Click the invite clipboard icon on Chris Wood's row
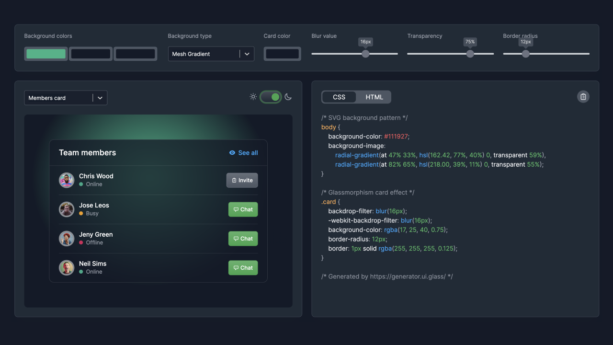The image size is (613, 345). 234,180
